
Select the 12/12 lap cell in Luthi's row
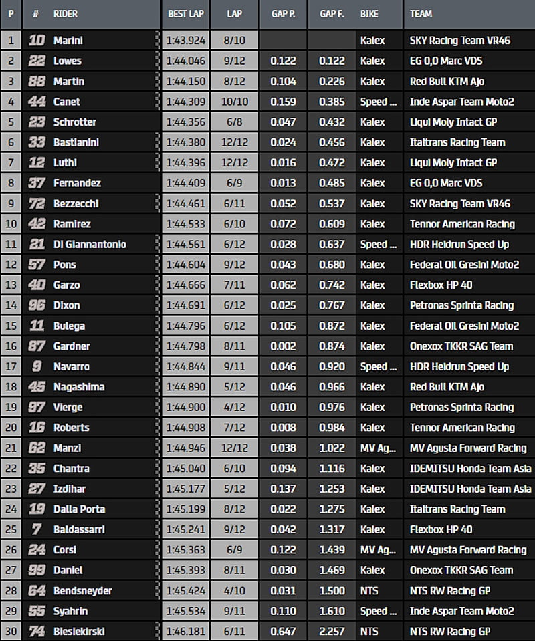tap(235, 162)
